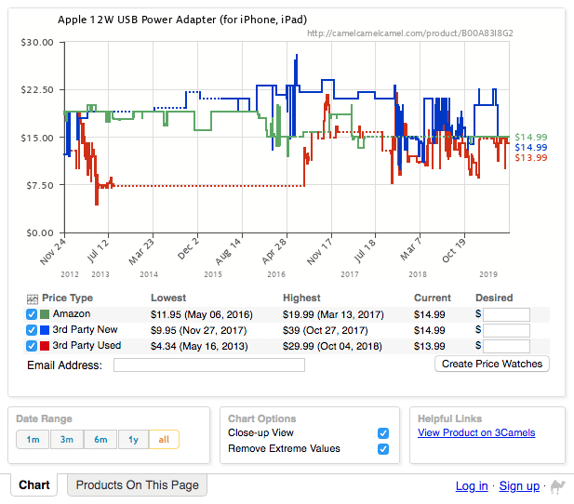Click the $22.50 y-axis label
The image size is (574, 504).
[37, 90]
